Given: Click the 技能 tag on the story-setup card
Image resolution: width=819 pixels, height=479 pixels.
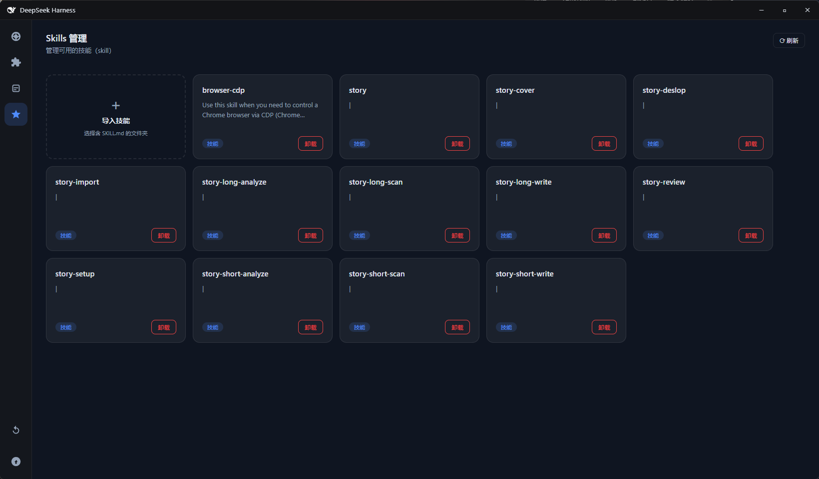Looking at the screenshot, I should pyautogui.click(x=66, y=327).
